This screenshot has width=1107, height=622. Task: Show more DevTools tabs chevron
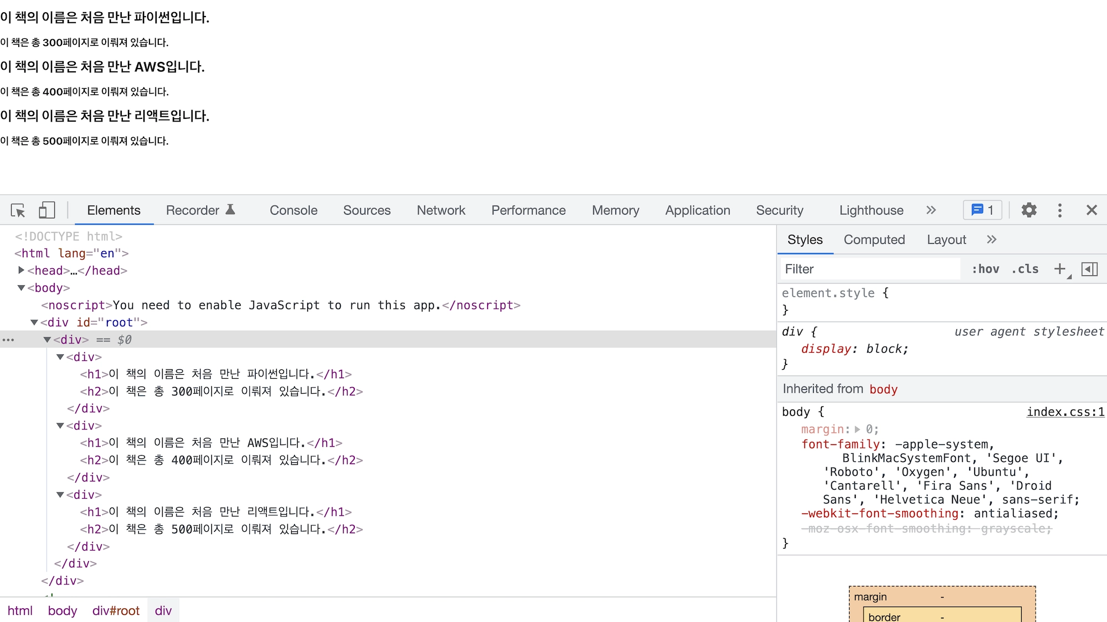click(x=931, y=210)
